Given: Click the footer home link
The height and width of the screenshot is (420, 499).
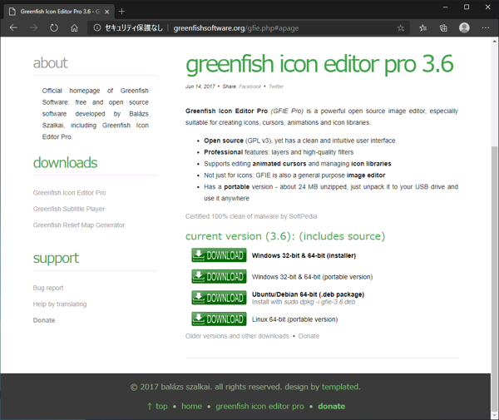Looking at the screenshot, I should click(191, 407).
